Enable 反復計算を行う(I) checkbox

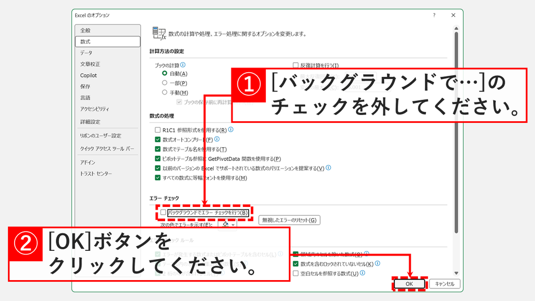(296, 65)
